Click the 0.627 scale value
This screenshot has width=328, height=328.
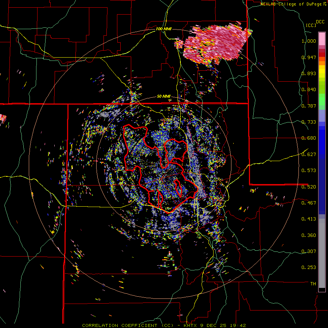coord(309,155)
